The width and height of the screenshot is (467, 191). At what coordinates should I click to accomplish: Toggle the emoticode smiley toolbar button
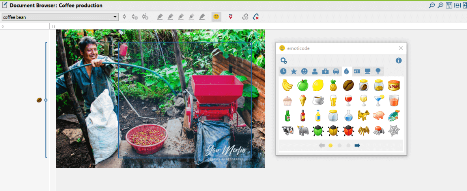pos(217,17)
